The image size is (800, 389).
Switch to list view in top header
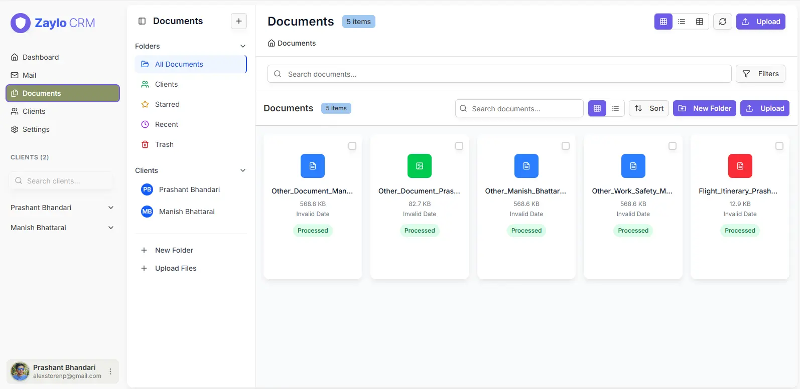click(682, 22)
